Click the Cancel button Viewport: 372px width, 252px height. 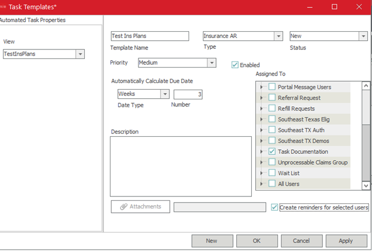[301, 241]
